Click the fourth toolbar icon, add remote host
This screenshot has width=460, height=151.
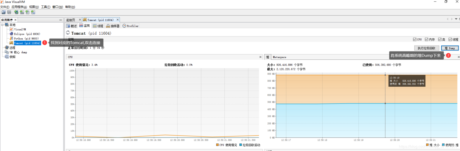(x=22, y=12)
